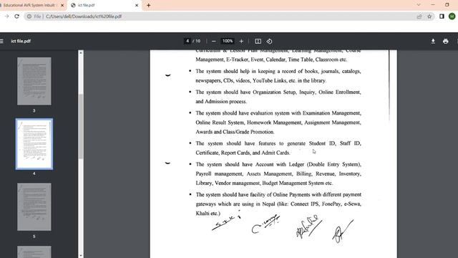Edit the 100% zoom level field
The height and width of the screenshot is (258, 458).
pos(228,41)
